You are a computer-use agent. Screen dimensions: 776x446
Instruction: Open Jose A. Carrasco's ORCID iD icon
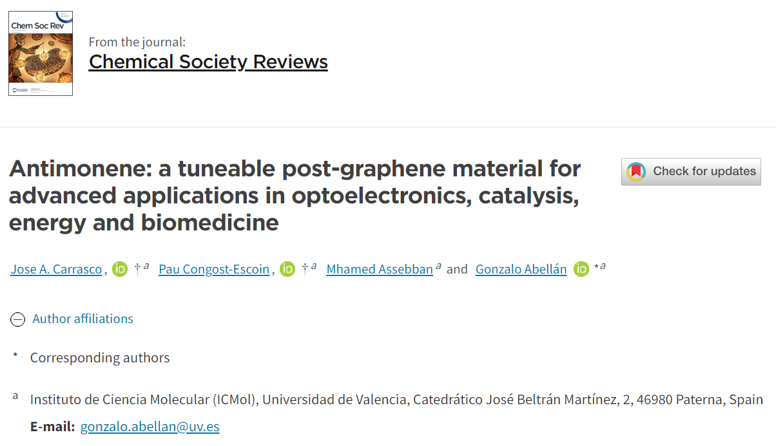pos(120,269)
